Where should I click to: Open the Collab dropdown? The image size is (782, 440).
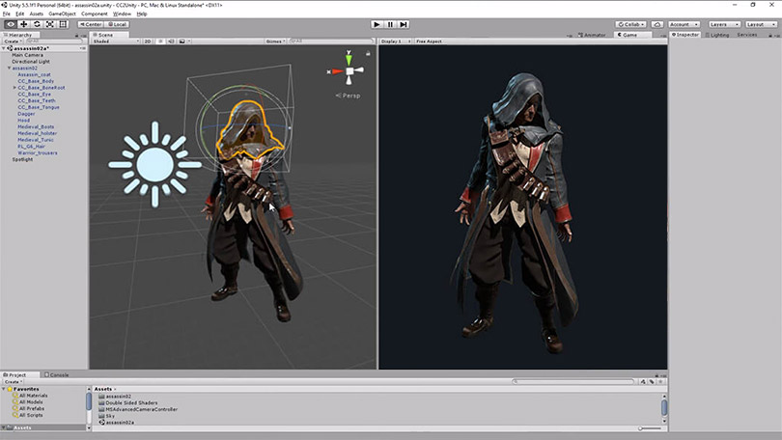click(630, 24)
